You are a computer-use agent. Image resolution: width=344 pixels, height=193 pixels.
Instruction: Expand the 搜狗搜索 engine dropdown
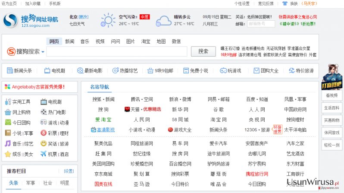click(x=43, y=52)
